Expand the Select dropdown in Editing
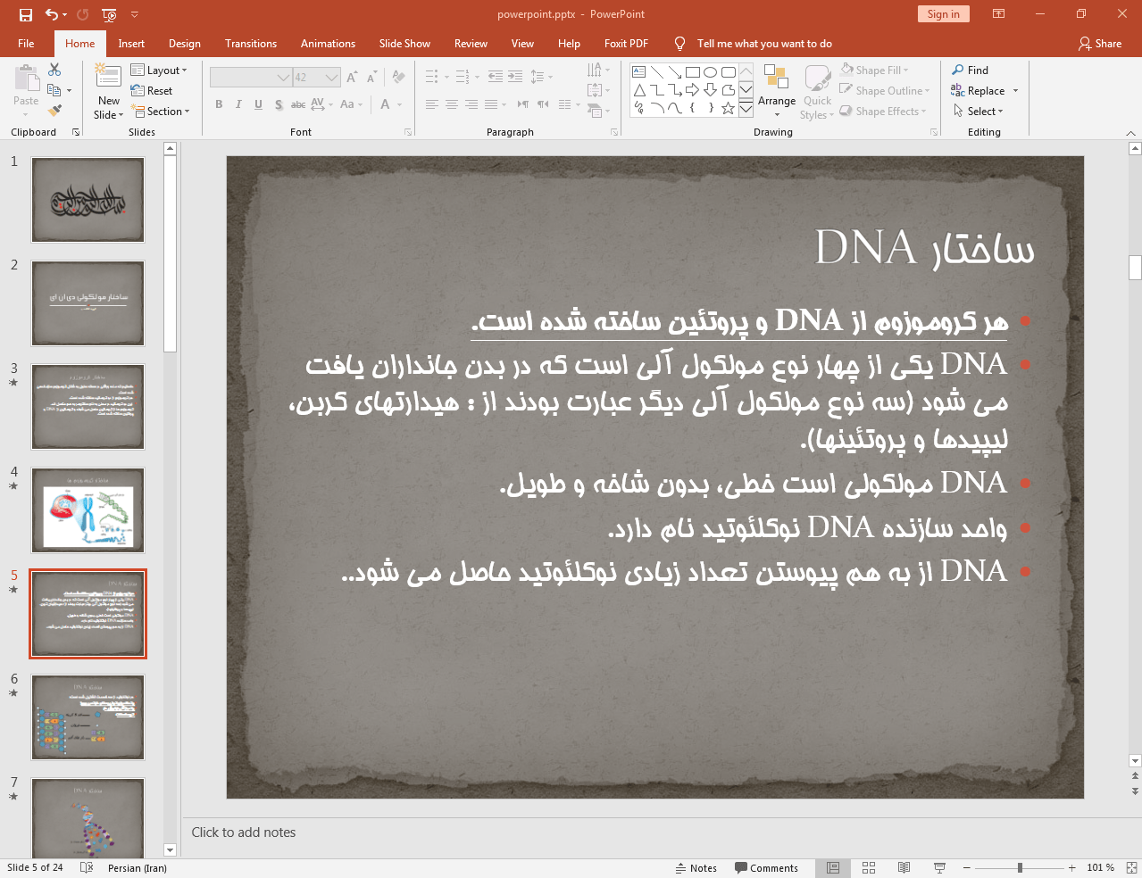The image size is (1142, 878). pyautogui.click(x=979, y=112)
